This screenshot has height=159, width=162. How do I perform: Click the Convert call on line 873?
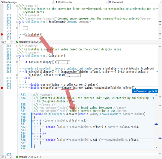(x=67, y=88)
